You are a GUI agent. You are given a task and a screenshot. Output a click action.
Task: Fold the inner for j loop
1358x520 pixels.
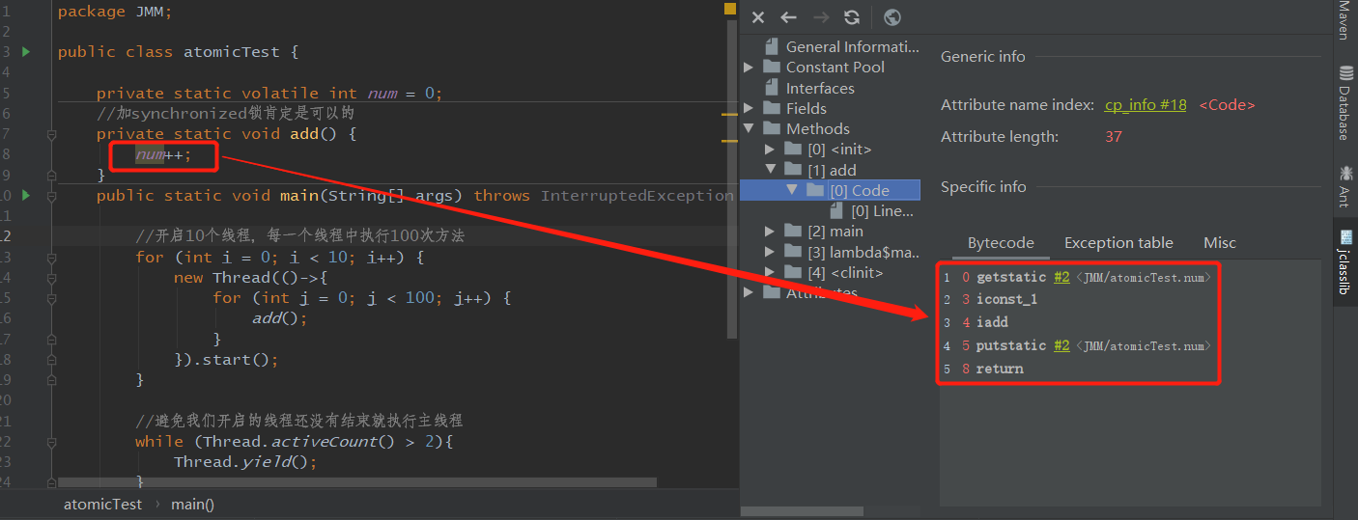click(52, 298)
